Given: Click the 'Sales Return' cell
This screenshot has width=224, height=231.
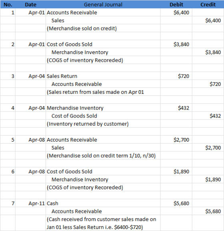Looking at the screenshot, I should click(x=103, y=76).
